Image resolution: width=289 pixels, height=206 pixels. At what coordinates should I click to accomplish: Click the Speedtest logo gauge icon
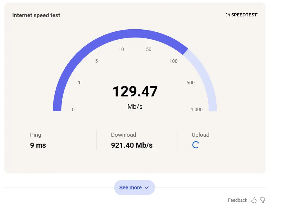point(228,15)
